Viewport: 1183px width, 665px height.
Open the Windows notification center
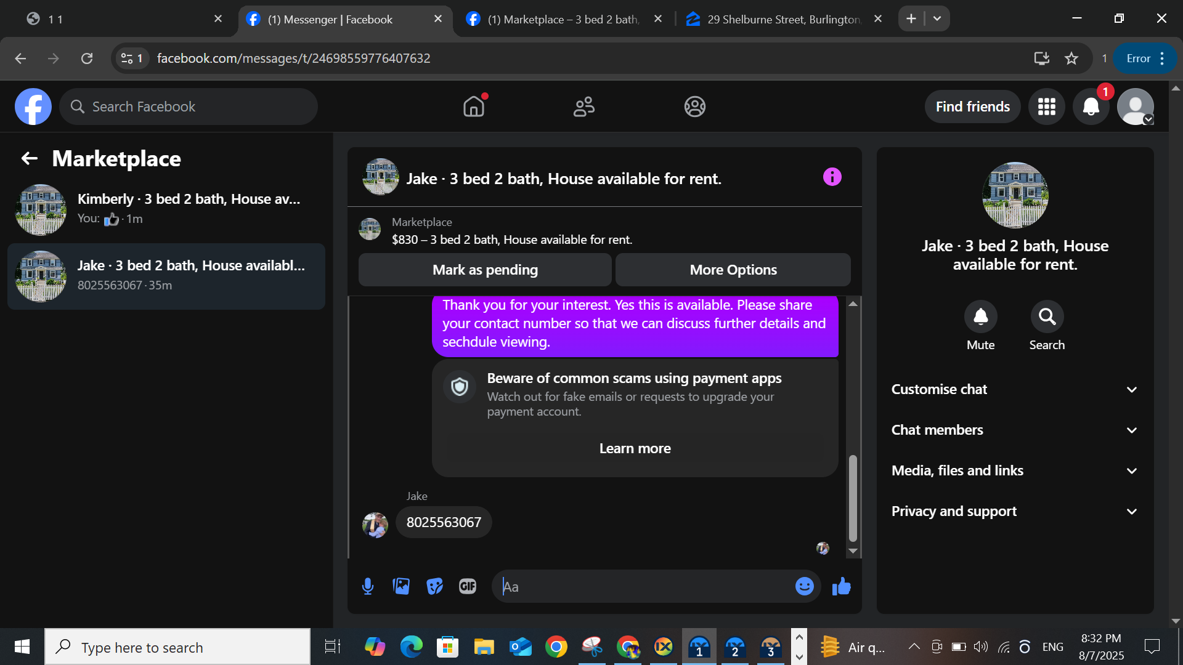click(1152, 647)
